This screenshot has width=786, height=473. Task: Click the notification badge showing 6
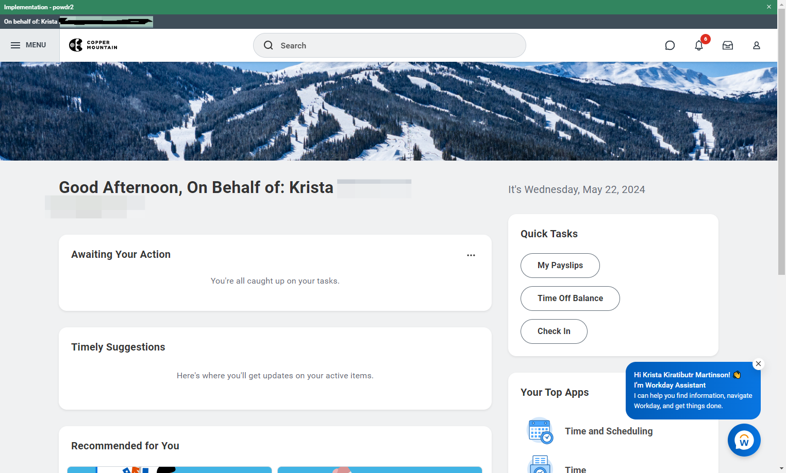[x=706, y=39]
